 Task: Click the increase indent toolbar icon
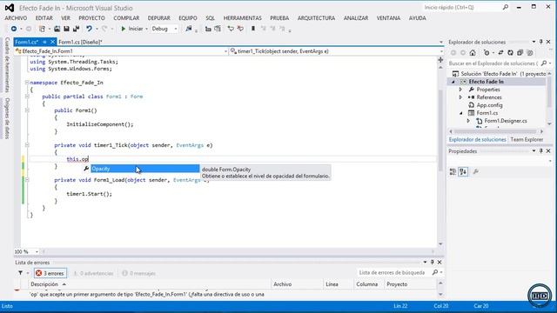218,29
